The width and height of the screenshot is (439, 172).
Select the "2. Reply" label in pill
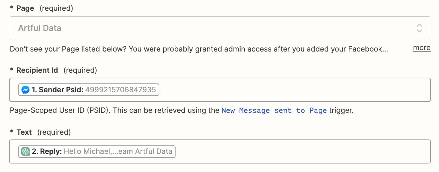coord(47,151)
